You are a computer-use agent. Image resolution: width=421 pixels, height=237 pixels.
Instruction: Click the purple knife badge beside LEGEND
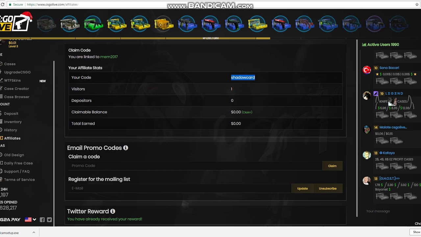coord(376,93)
